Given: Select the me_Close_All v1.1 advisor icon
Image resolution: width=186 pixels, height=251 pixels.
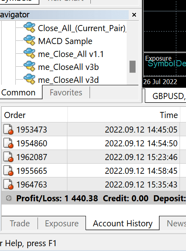Looking at the screenshot, I should coord(29,53).
